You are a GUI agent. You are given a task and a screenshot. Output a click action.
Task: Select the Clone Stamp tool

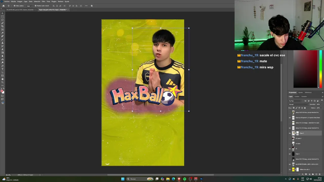pos(3,43)
